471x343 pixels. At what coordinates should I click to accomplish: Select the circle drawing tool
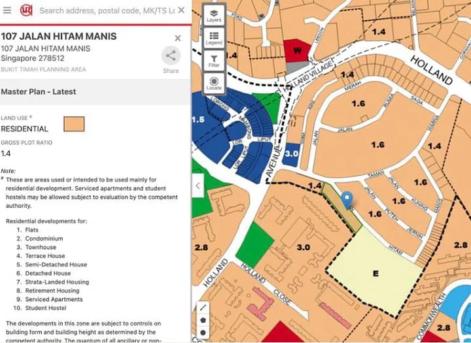(x=203, y=333)
